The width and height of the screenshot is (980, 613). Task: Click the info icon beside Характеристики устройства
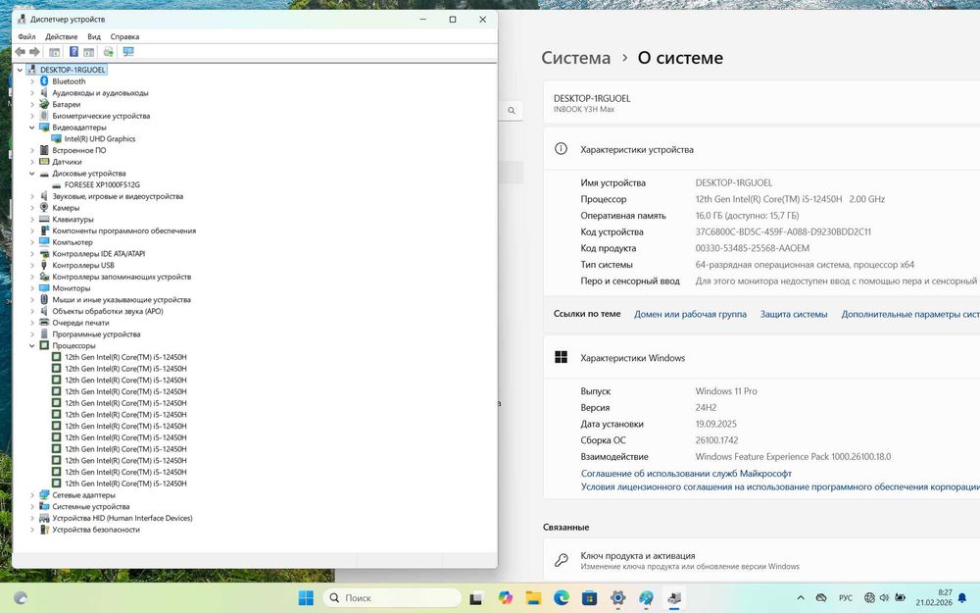(x=562, y=149)
